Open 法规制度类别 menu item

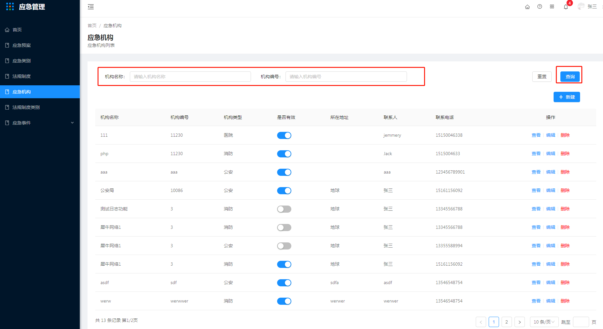40,107
